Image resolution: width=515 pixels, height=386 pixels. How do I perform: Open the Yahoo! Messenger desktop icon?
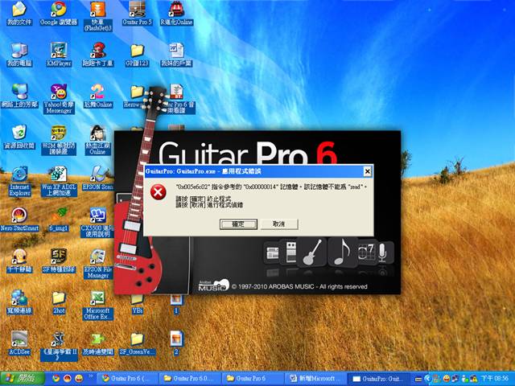pos(59,98)
